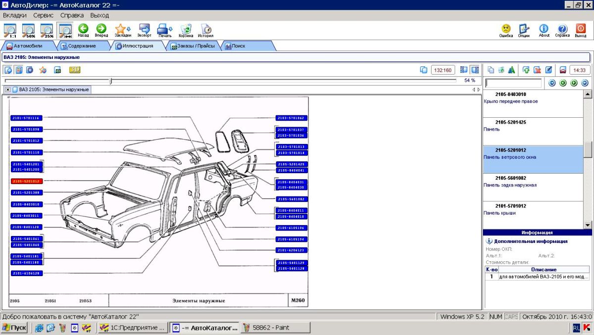Screen dimensions: 594x335
Task: Close the ВАЗ 2105 document tab
Action: pyautogui.click(x=8, y=90)
